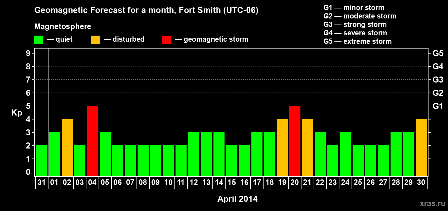The height and width of the screenshot is (211, 448).
Task: Click the 'G4 — severe storm' legend line
Action: pyautogui.click(x=355, y=33)
